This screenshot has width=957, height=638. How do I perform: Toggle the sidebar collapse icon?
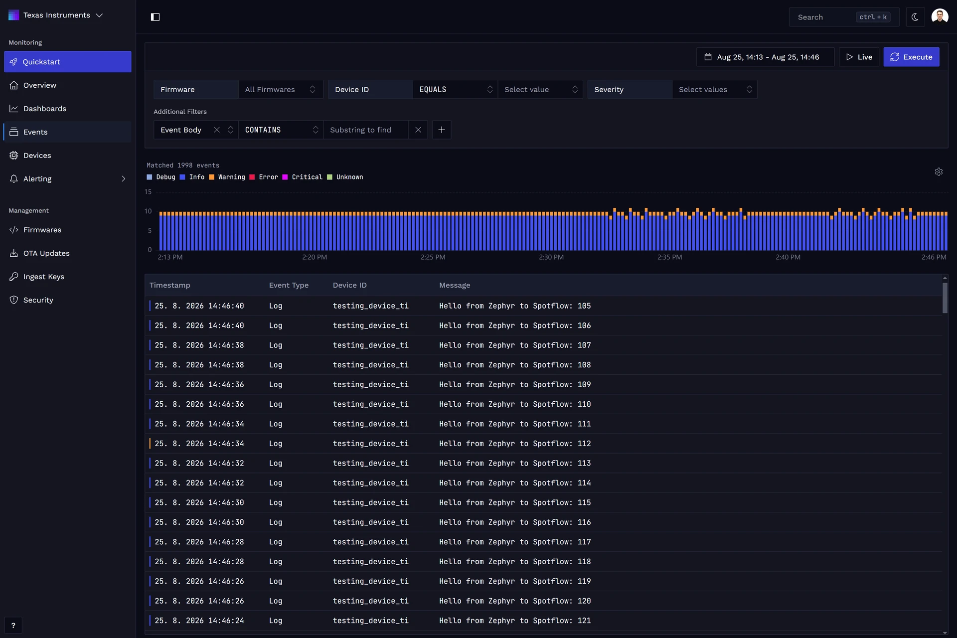point(155,17)
